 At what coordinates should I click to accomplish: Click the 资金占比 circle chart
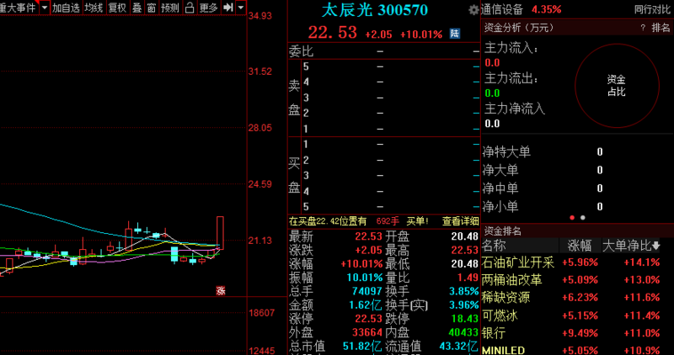[617, 86]
